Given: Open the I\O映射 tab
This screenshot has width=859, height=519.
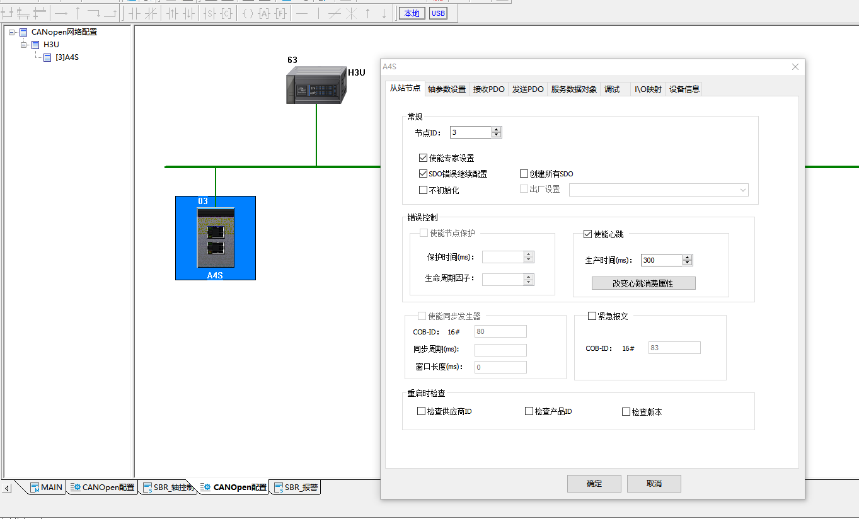Looking at the screenshot, I should click(649, 89).
